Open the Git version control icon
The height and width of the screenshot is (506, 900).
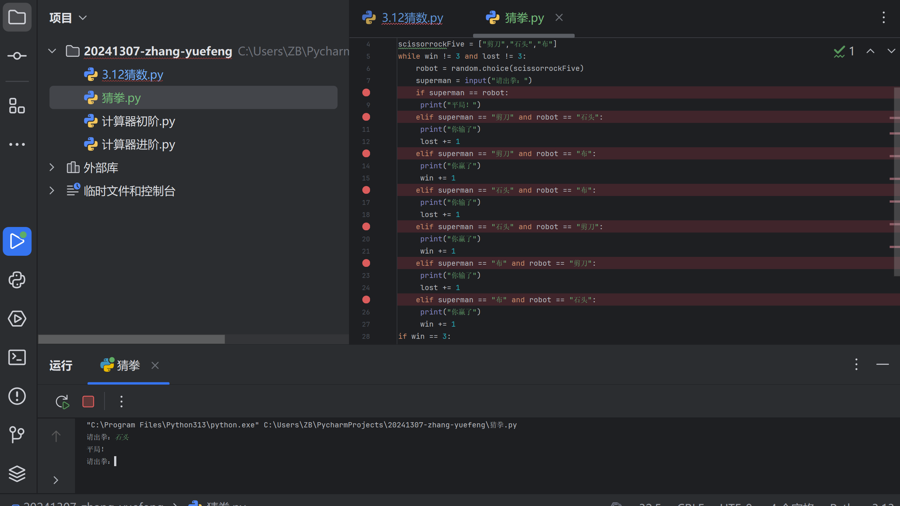[x=17, y=434]
